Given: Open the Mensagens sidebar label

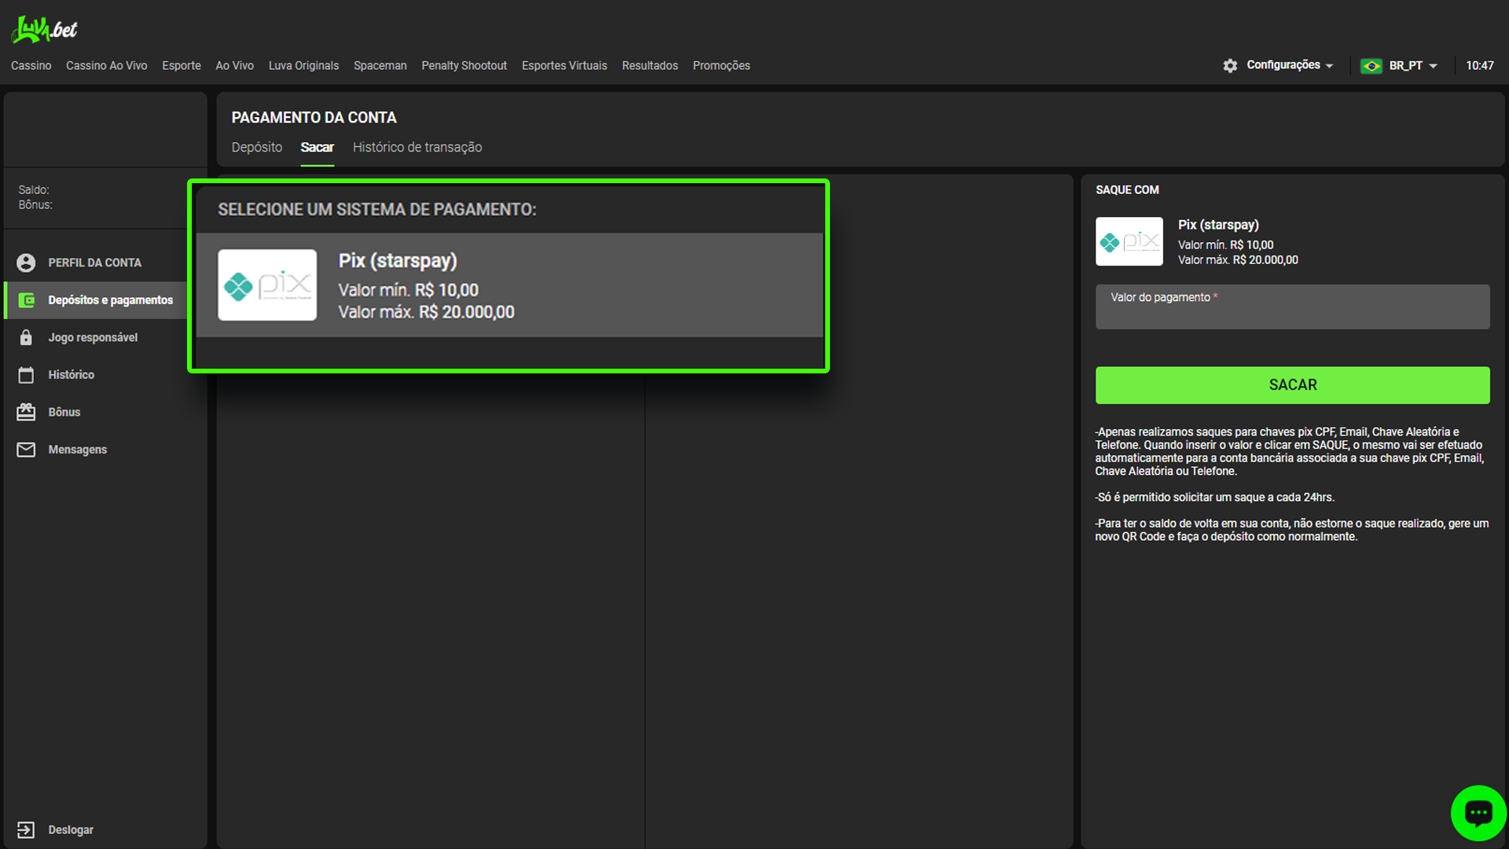Looking at the screenshot, I should click(77, 450).
